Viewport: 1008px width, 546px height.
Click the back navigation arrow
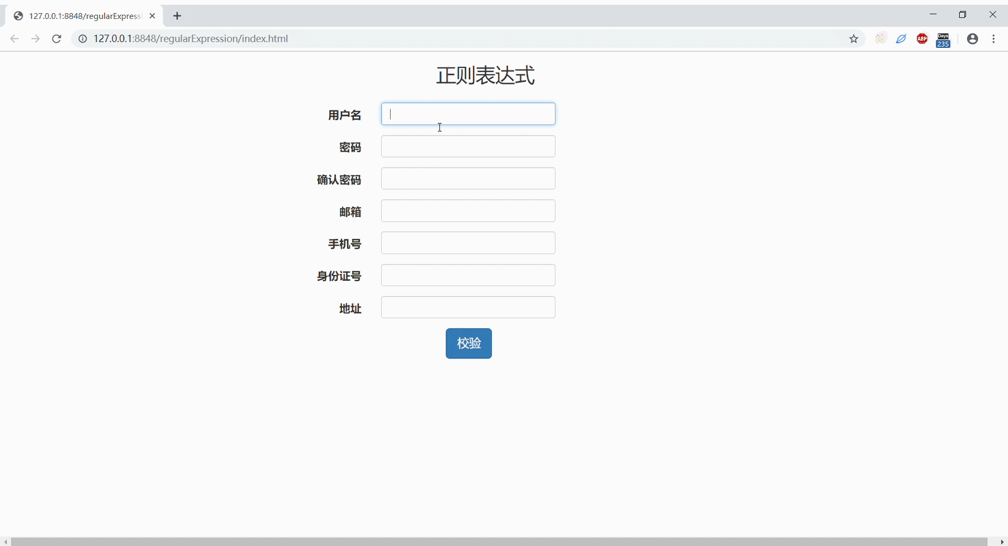click(x=15, y=39)
